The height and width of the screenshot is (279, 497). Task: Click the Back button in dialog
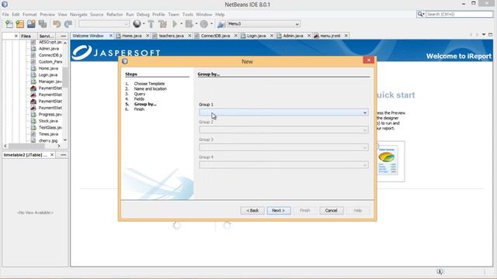point(252,210)
